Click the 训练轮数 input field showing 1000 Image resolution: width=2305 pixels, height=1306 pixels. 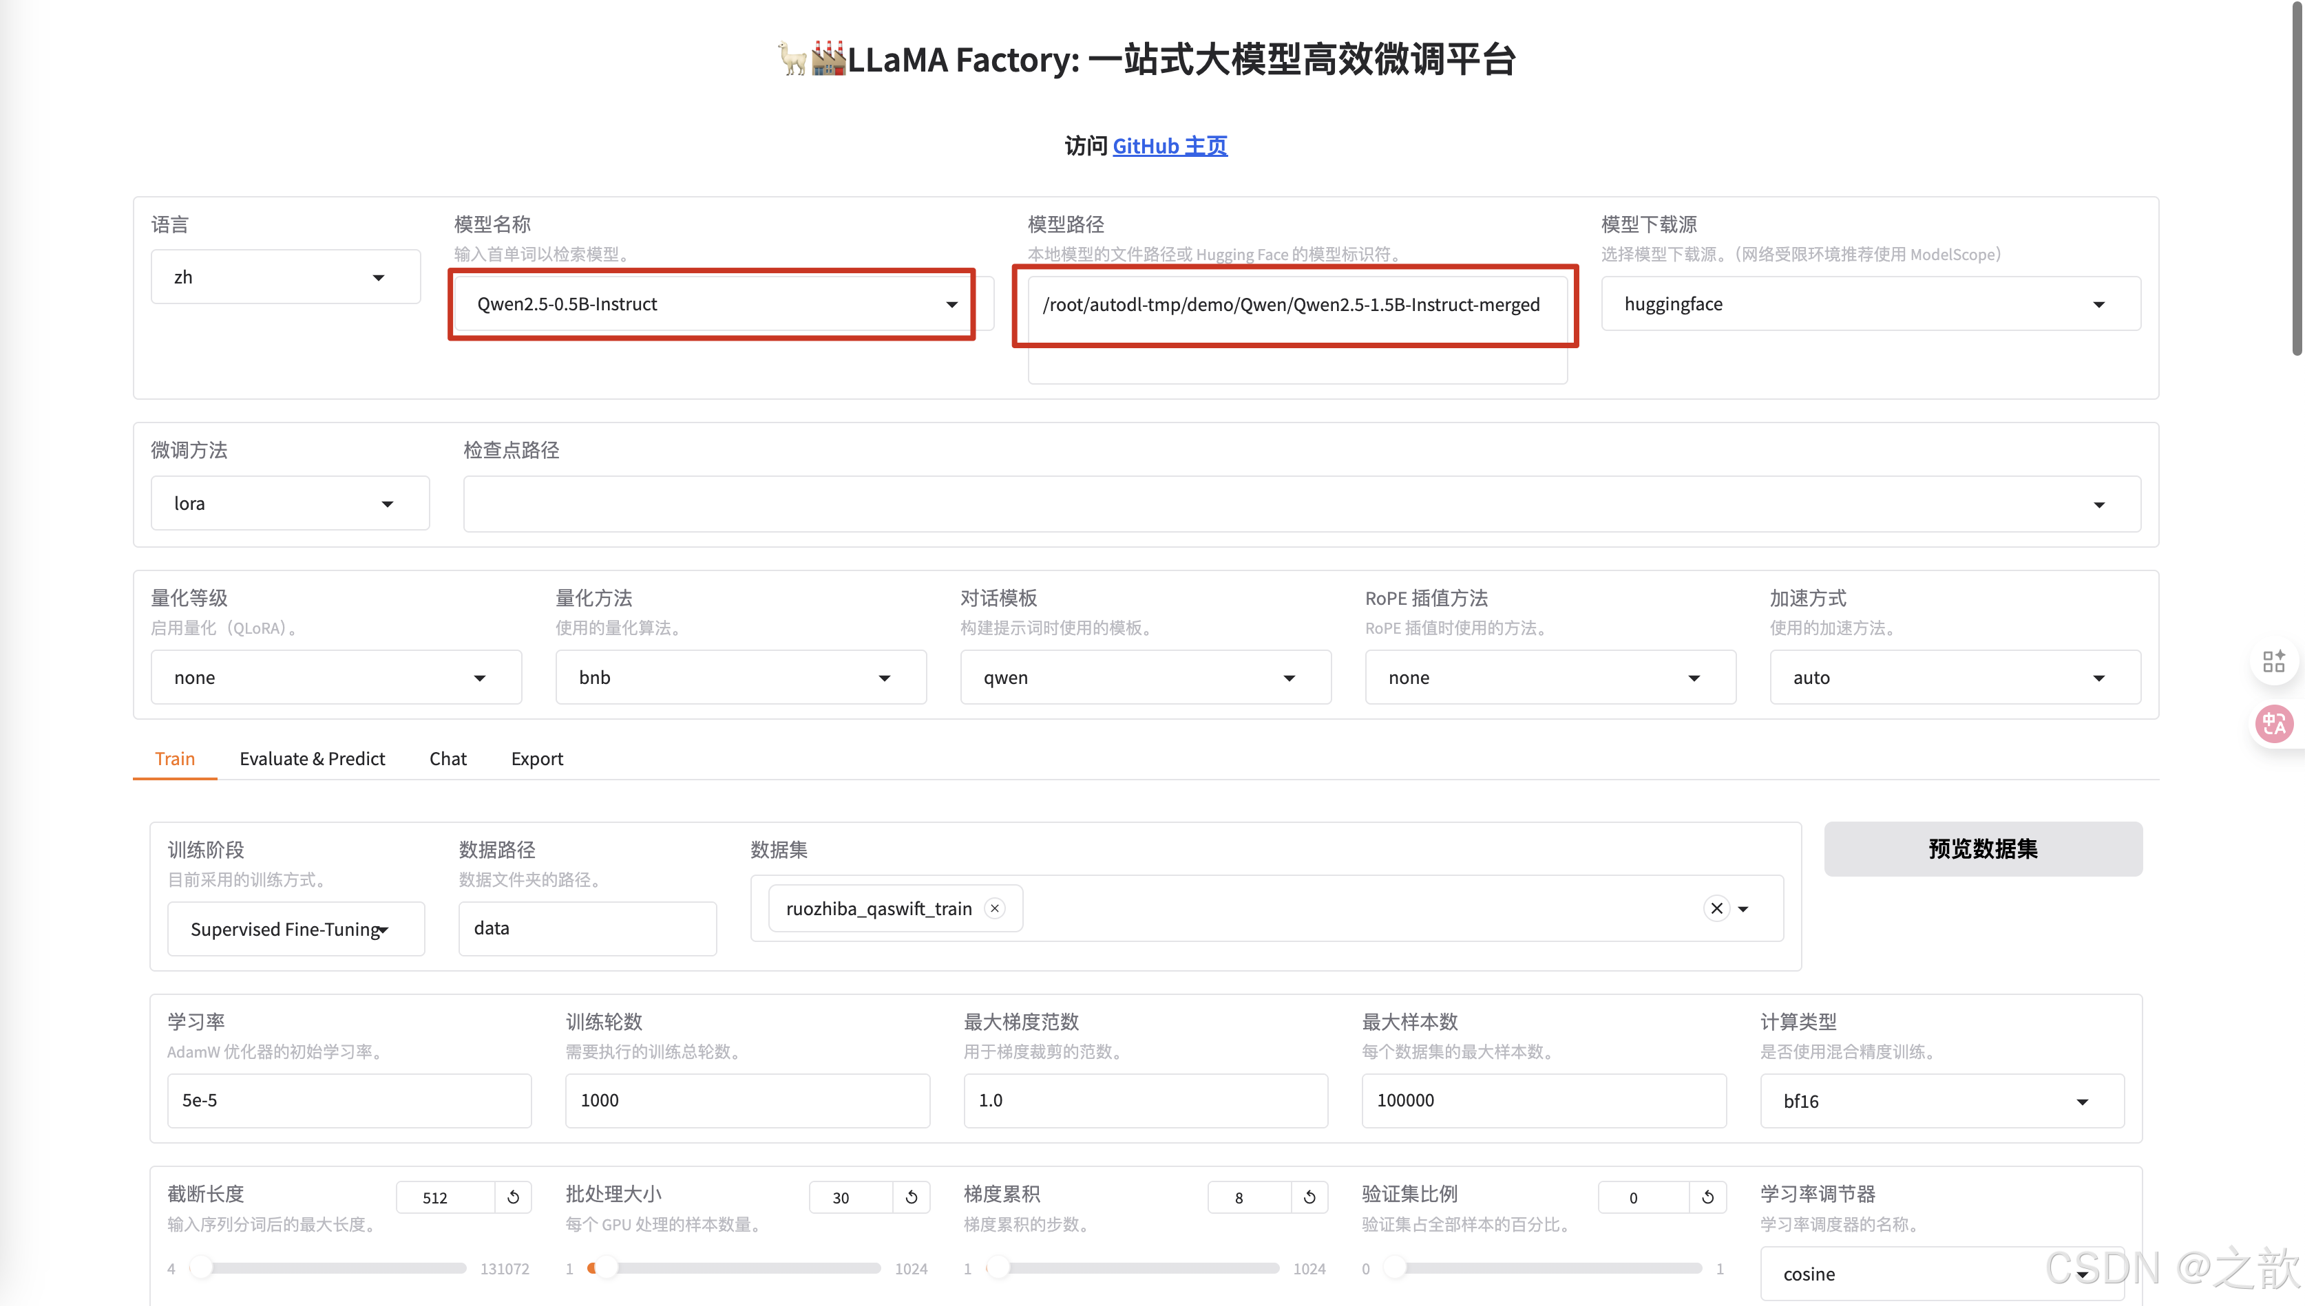tap(748, 1100)
